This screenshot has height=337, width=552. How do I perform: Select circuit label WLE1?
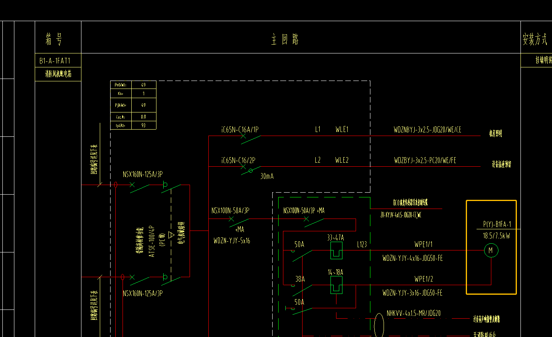click(342, 130)
